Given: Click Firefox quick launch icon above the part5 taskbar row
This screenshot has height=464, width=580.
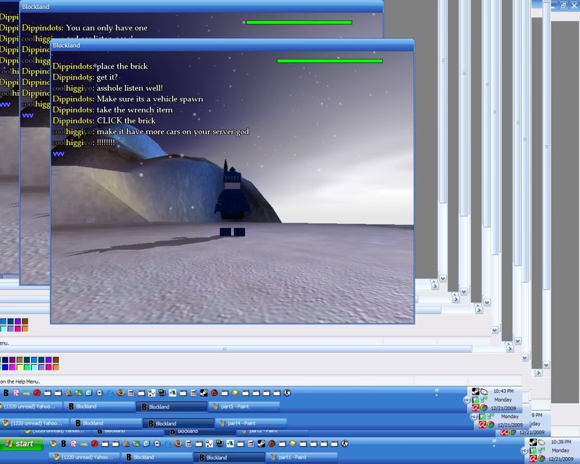Looking at the screenshot, I should pos(120,393).
